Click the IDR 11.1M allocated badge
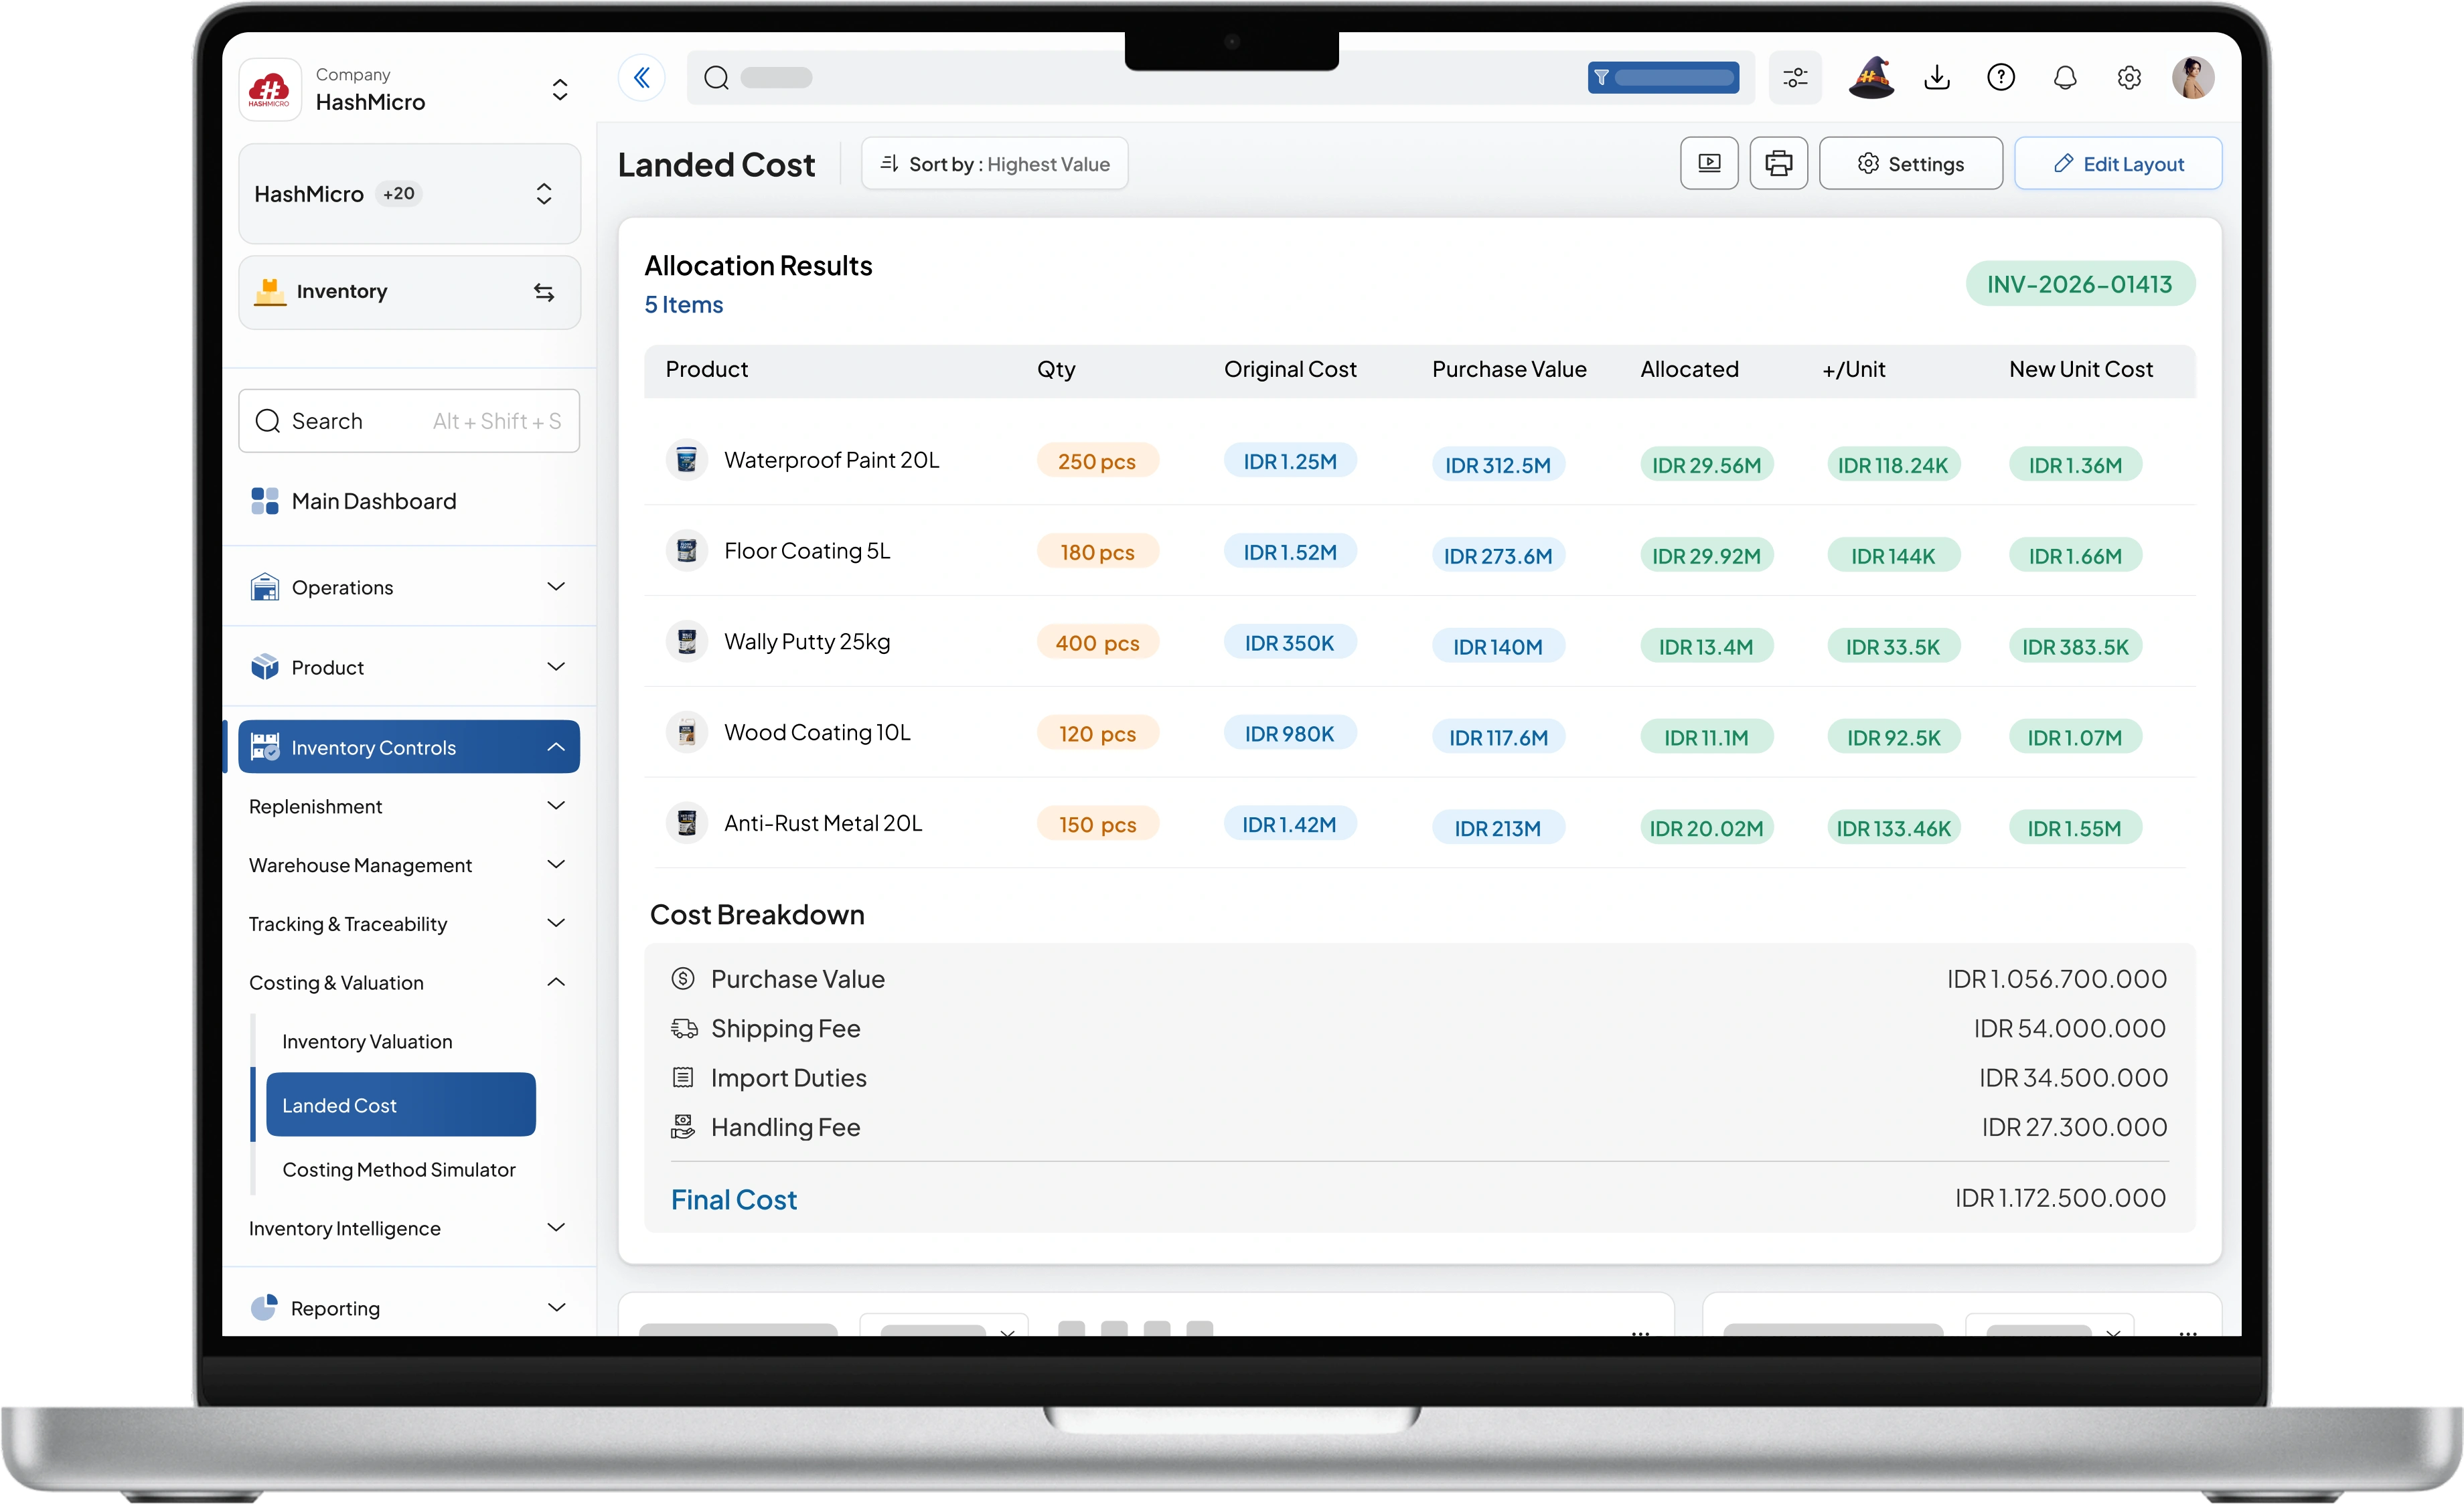 (1706, 738)
